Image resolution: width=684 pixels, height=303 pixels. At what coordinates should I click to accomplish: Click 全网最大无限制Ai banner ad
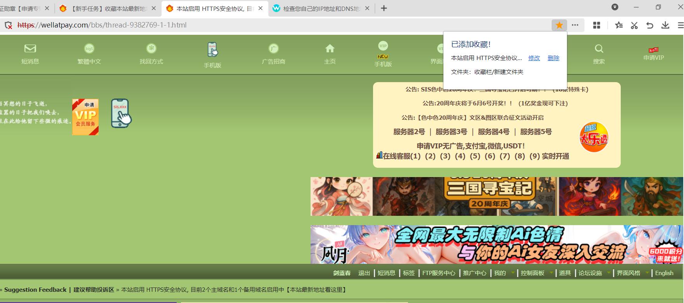(497, 244)
